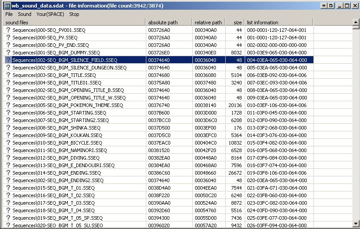Click the icon beside 010-SEQ_BGM_BICYCLE.SSEQ
Screen dimensions: 360x229
(8, 143)
